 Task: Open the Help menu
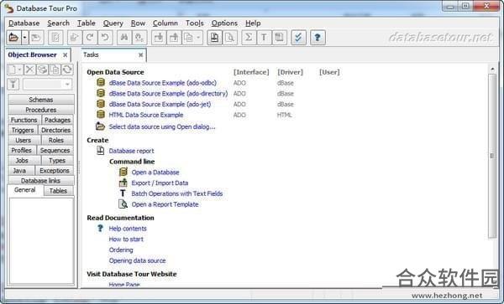pos(253,23)
